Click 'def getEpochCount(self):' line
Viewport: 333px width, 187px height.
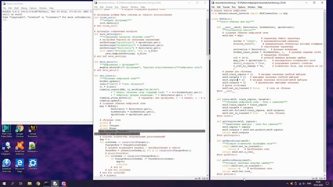[x=233, y=141]
